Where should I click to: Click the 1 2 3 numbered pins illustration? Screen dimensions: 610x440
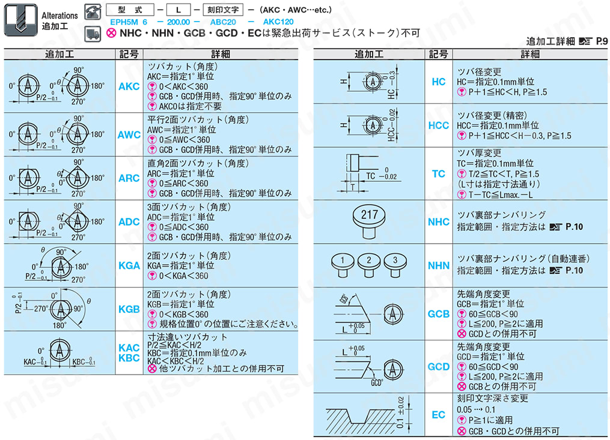[x=369, y=265]
